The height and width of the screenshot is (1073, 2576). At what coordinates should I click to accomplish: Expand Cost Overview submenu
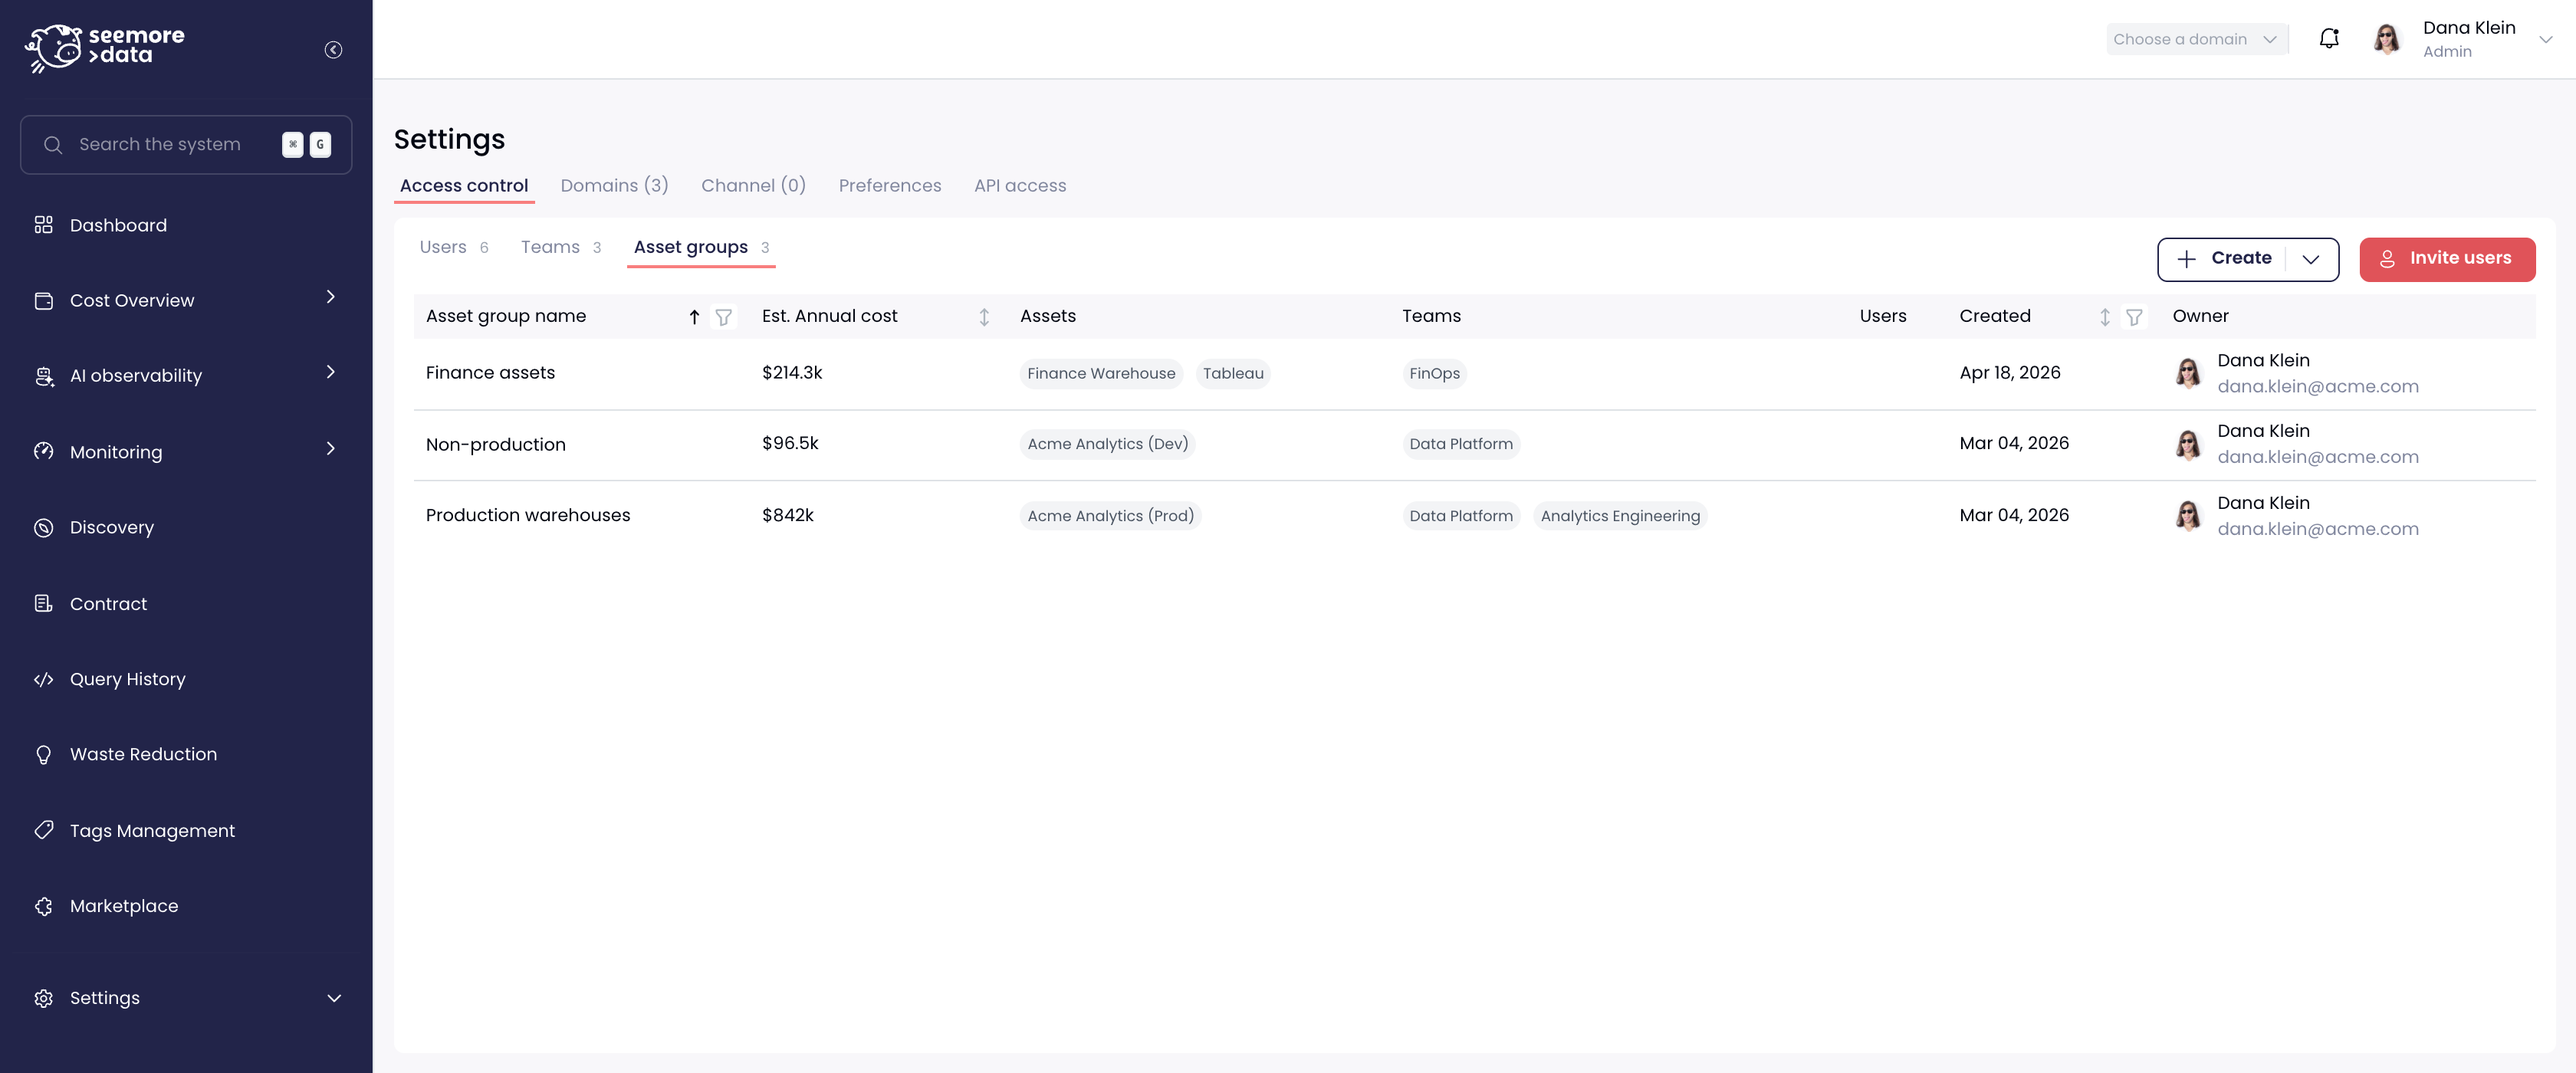(331, 297)
